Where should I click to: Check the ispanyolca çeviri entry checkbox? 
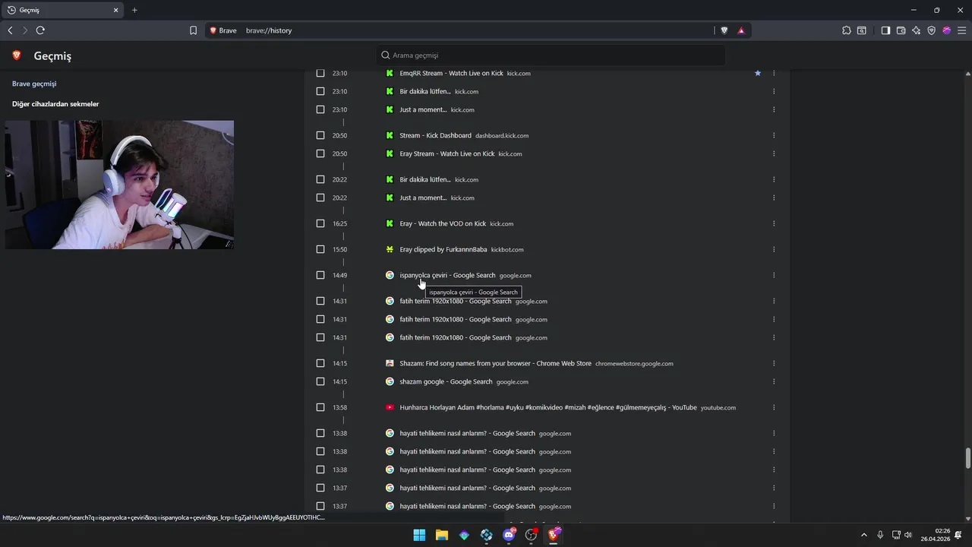pyautogui.click(x=320, y=275)
